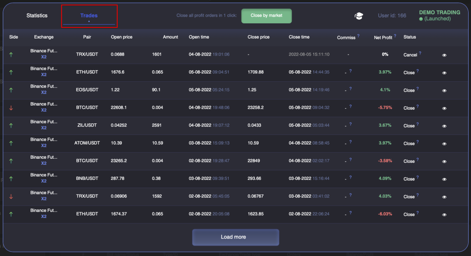Click the Close by market button
Screen dimensions: 471x256
coord(266,16)
